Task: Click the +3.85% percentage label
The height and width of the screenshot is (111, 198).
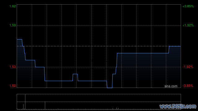Action: pos(188,6)
